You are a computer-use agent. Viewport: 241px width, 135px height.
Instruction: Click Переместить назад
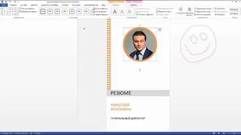203,12
